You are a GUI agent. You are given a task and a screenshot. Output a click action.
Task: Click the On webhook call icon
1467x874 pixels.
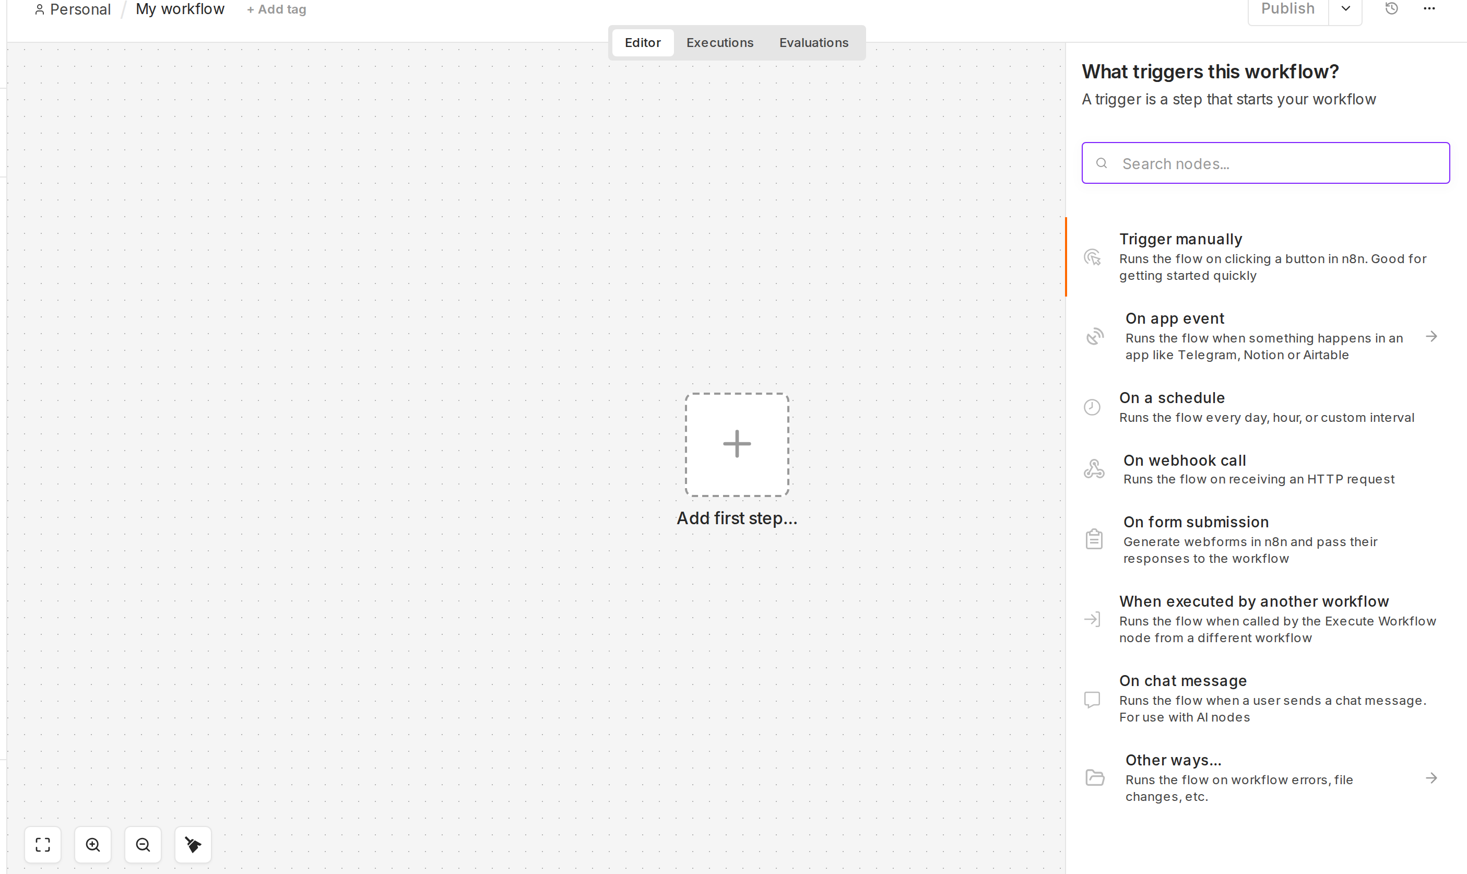[x=1094, y=469]
